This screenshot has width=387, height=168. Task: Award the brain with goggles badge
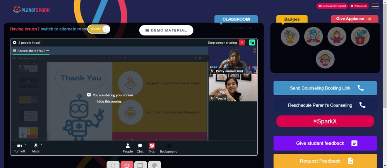pyautogui.click(x=325, y=59)
